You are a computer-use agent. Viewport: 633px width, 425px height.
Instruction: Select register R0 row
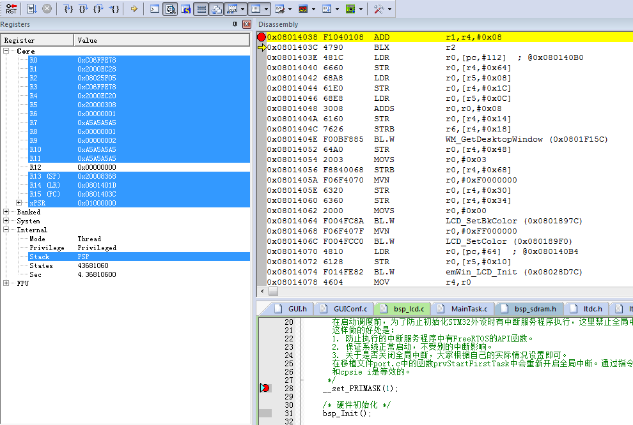click(x=139, y=60)
